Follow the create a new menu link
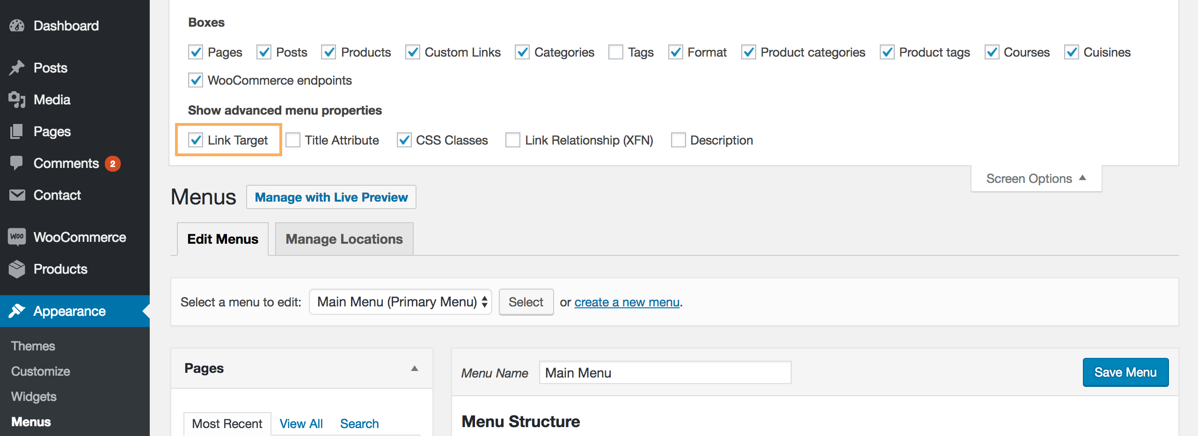 627,302
